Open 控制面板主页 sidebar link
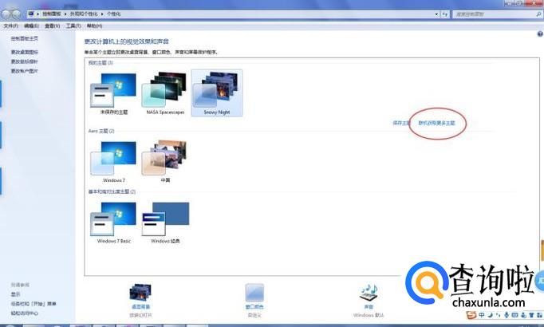The image size is (544, 327). pyautogui.click(x=24, y=38)
